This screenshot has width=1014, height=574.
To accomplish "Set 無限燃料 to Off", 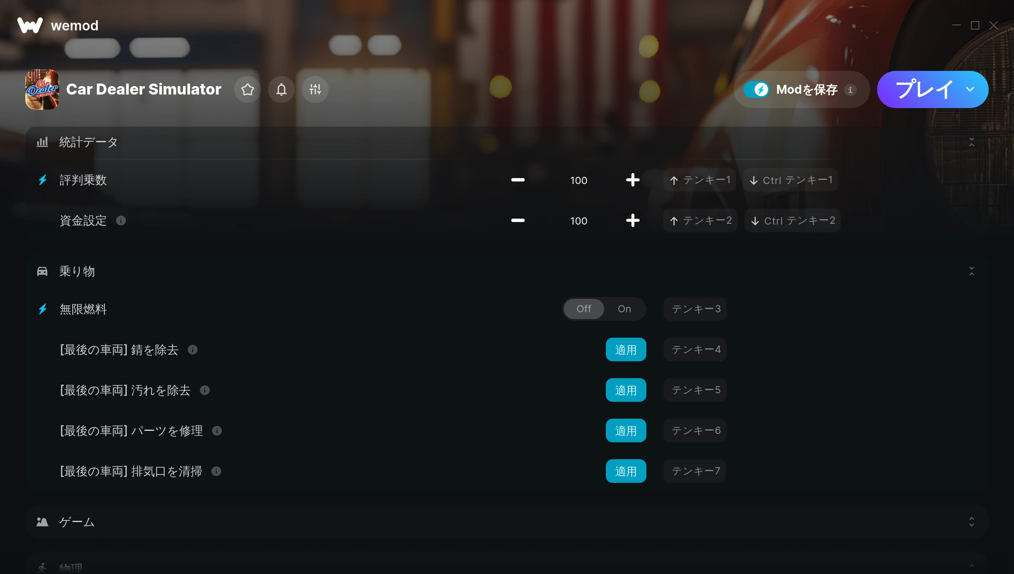I will 584,309.
